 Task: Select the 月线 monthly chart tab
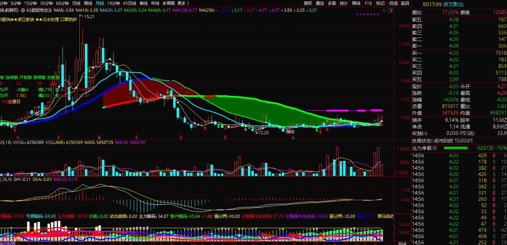click(100, 3)
